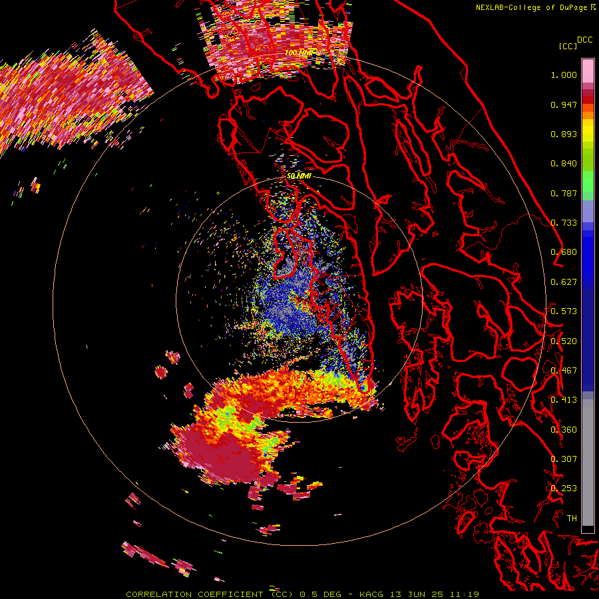The image size is (599, 599).
Task: Click the [CC] label above the color scale
Action: click(x=568, y=46)
